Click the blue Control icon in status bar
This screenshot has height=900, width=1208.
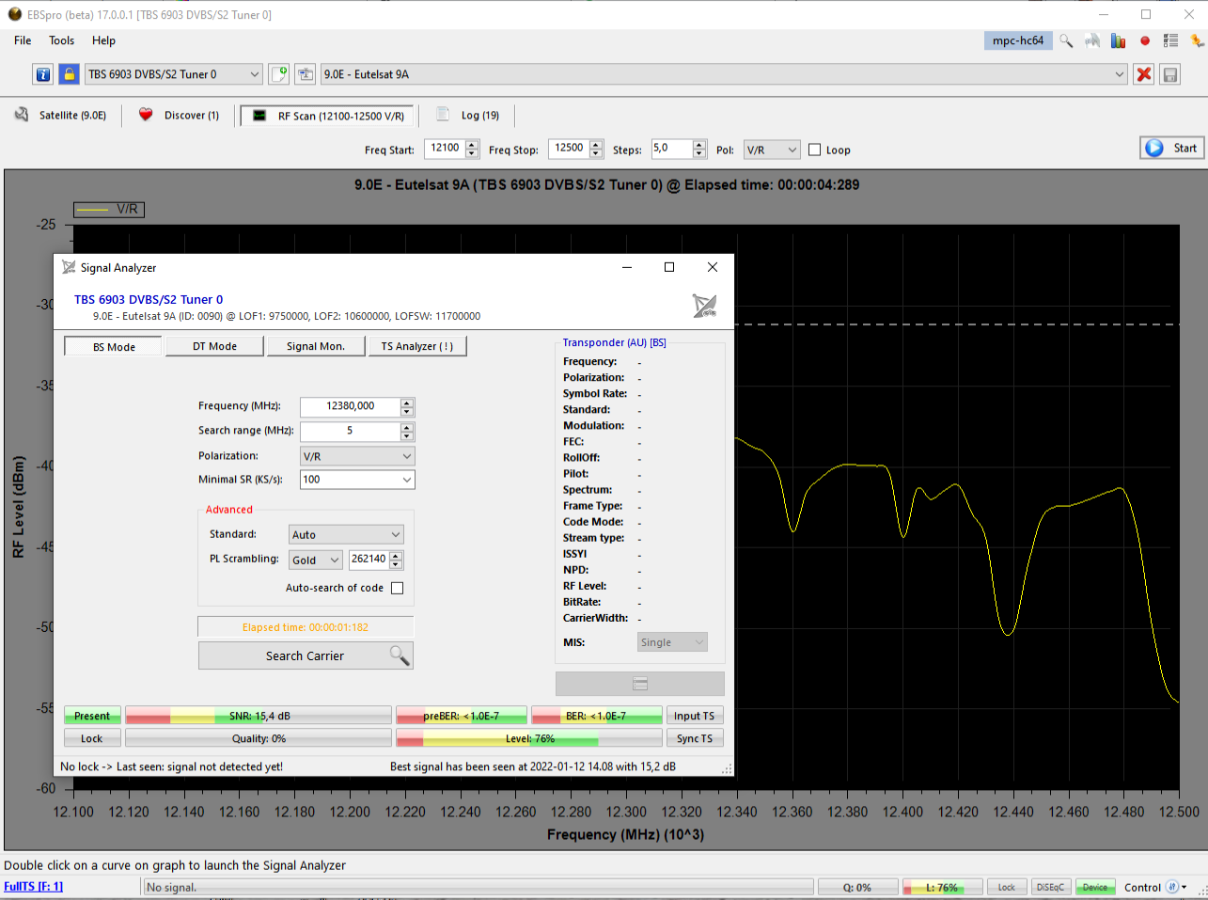pos(1172,887)
